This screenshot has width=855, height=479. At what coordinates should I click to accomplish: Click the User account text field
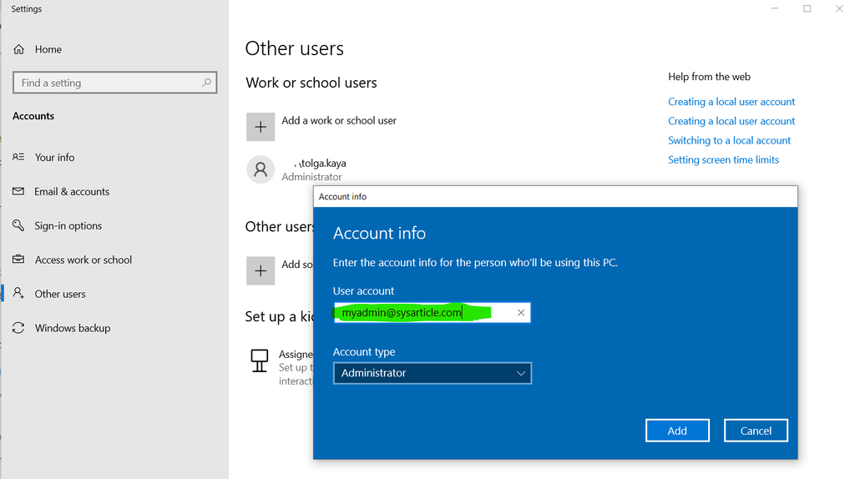pos(432,312)
